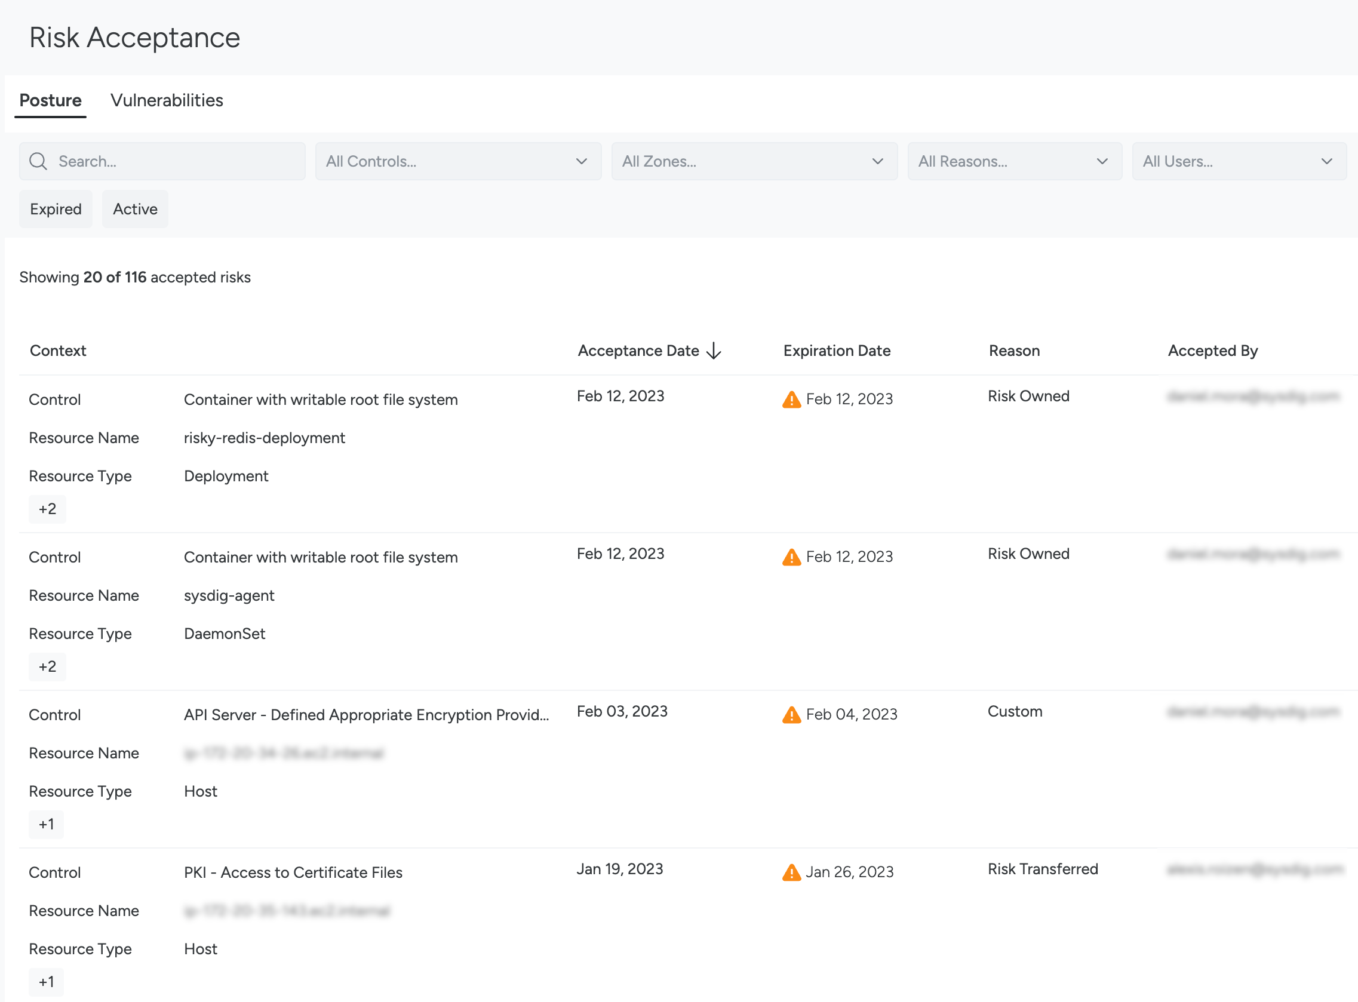This screenshot has width=1358, height=1002.
Task: Open the All Zones dropdown
Action: point(754,161)
